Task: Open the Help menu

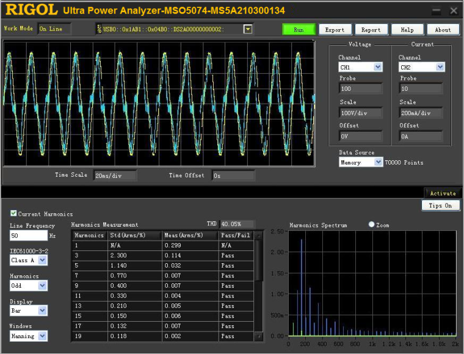Action: click(x=407, y=29)
